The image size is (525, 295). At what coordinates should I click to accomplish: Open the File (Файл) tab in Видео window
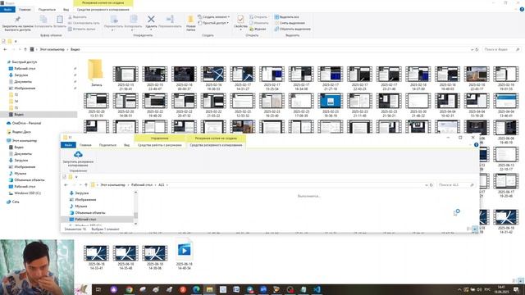coord(7,9)
